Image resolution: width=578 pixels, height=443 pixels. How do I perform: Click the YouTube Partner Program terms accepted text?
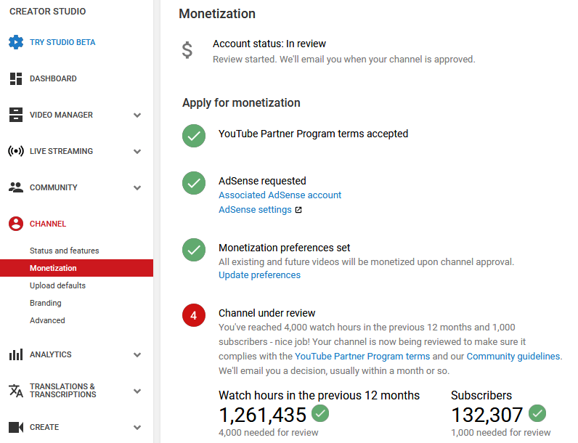[314, 134]
